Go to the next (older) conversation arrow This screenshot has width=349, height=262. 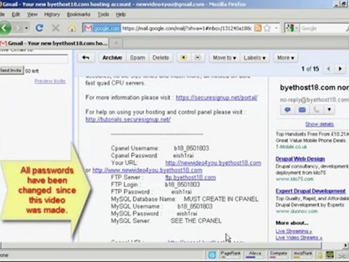click(x=340, y=69)
